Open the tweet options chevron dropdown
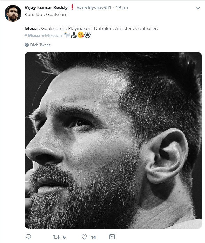 (198, 8)
